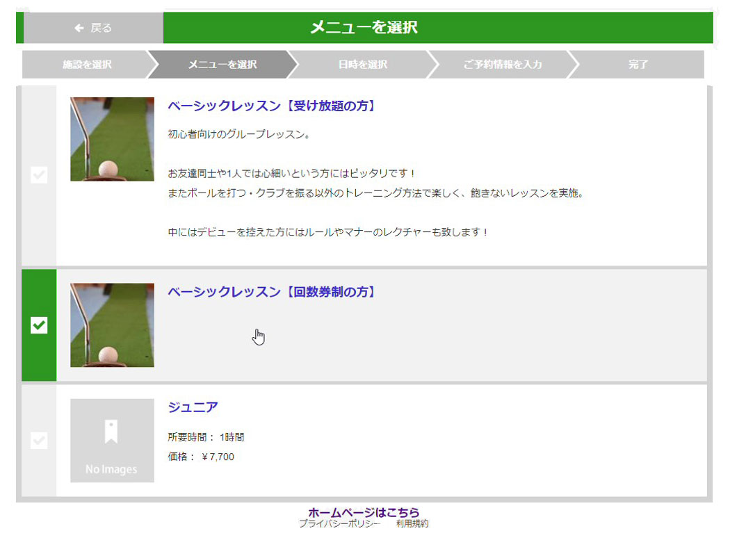
Task: Open the ジュニア lesson title
Action: click(193, 407)
